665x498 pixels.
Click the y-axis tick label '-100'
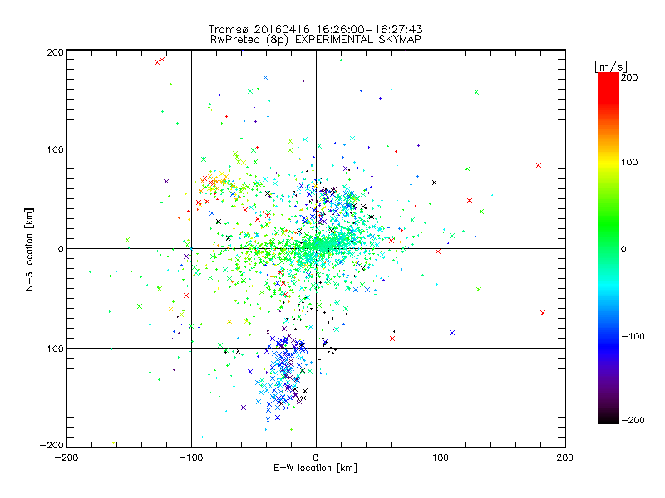[52, 349]
